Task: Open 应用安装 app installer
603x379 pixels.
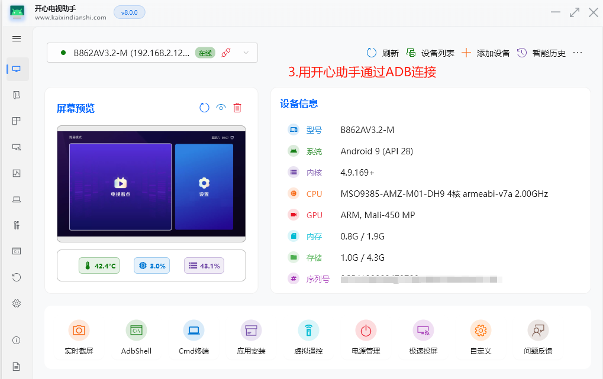Action: tap(251, 338)
